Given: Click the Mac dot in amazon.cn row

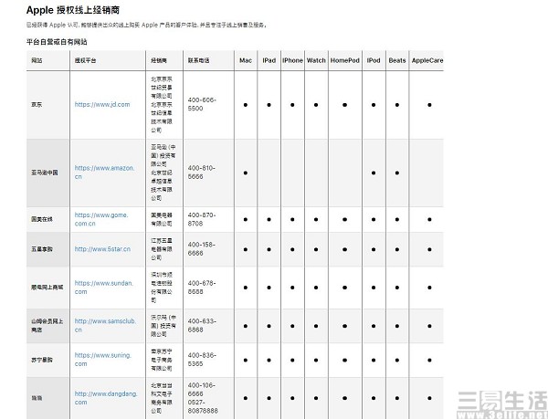Looking at the screenshot, I should [x=246, y=173].
